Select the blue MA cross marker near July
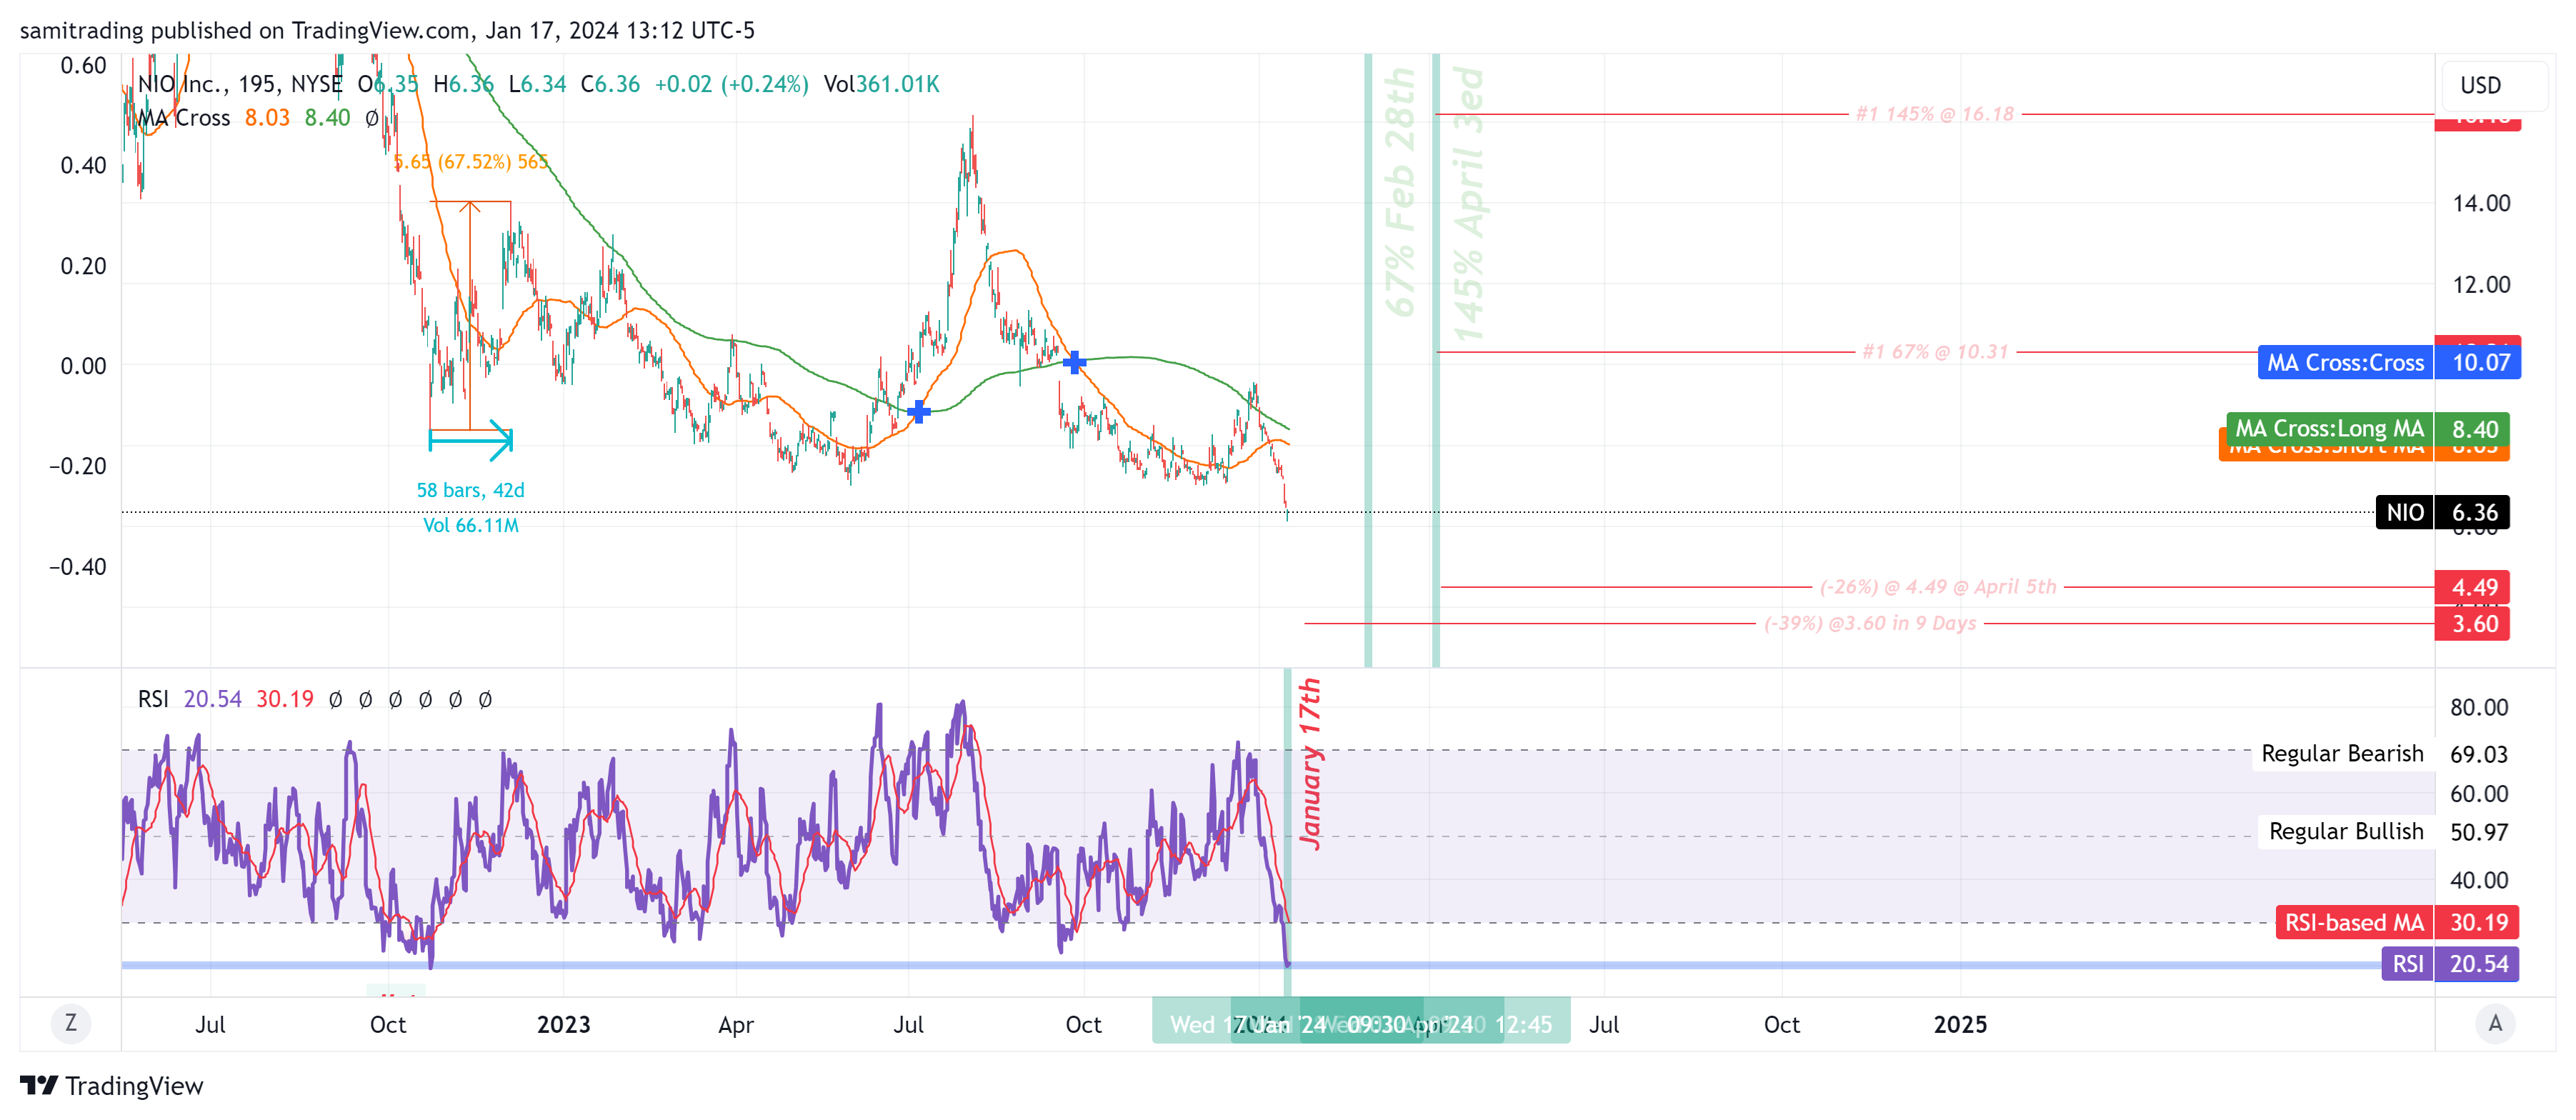2576x1120 pixels. coord(919,411)
